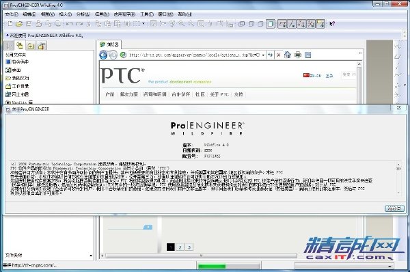Click the Redo icon in the toolbar
This screenshot has height=272, width=410.
[79, 24]
